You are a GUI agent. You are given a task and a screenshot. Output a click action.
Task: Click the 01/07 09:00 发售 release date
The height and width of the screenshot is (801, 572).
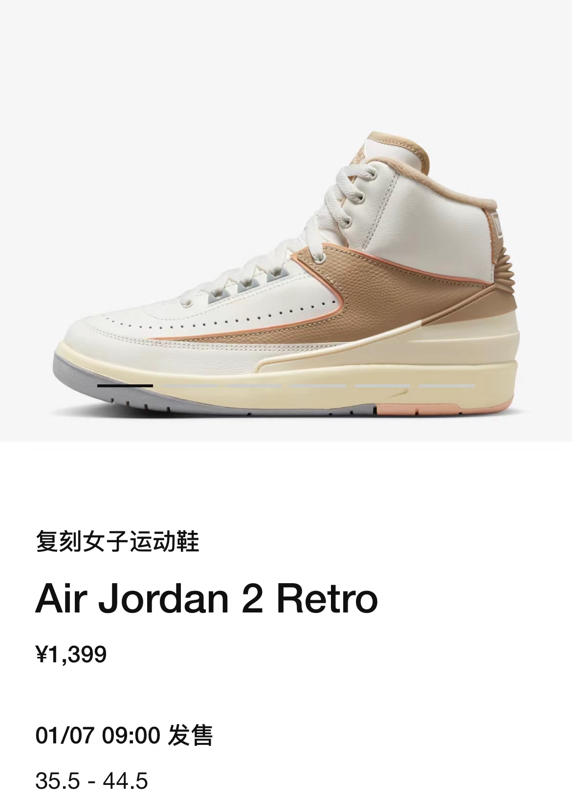(x=124, y=736)
